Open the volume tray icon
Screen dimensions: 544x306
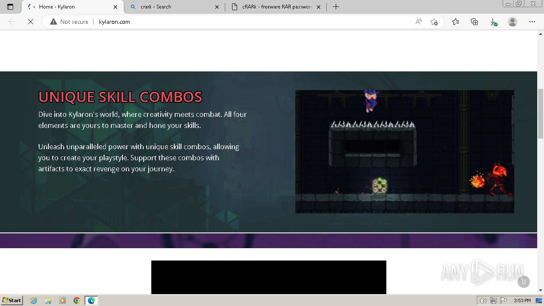(x=484, y=300)
